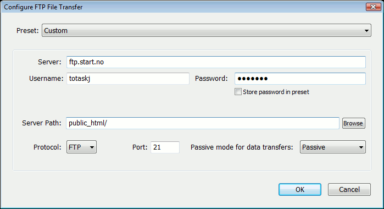
Task: Click inside the Username field with totaskj
Action: point(128,79)
